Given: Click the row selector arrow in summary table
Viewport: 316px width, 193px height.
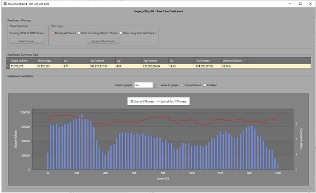Looking at the screenshot, I should [x=8, y=66].
